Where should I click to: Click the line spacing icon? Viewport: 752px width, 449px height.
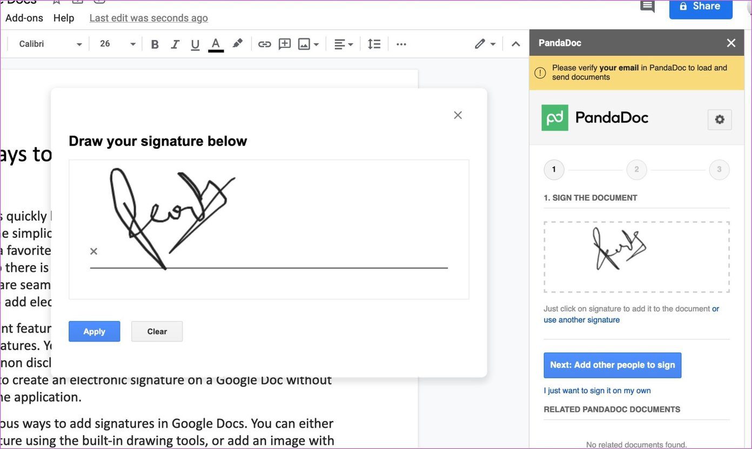point(374,44)
